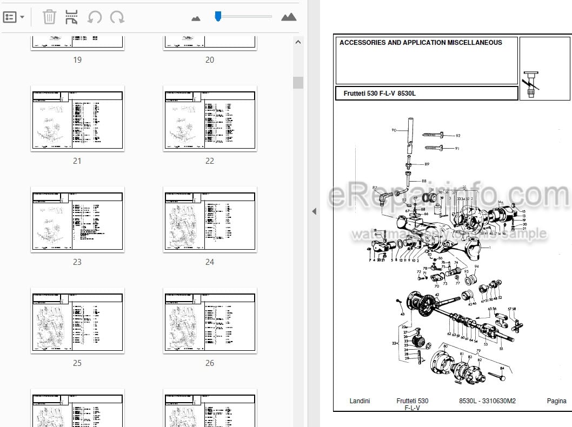Click page number label 21

click(77, 161)
